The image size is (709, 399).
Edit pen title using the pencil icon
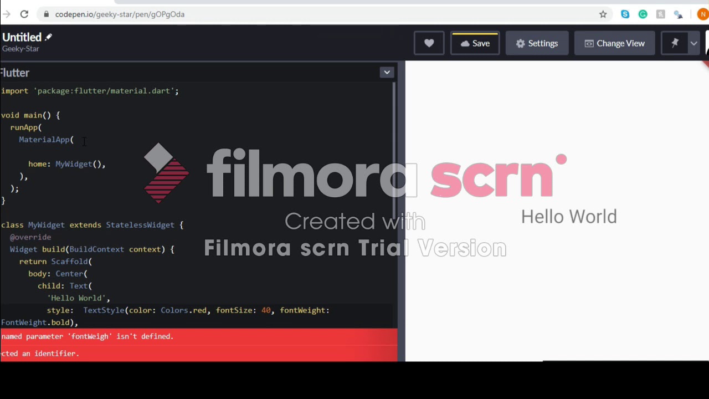[x=48, y=37]
